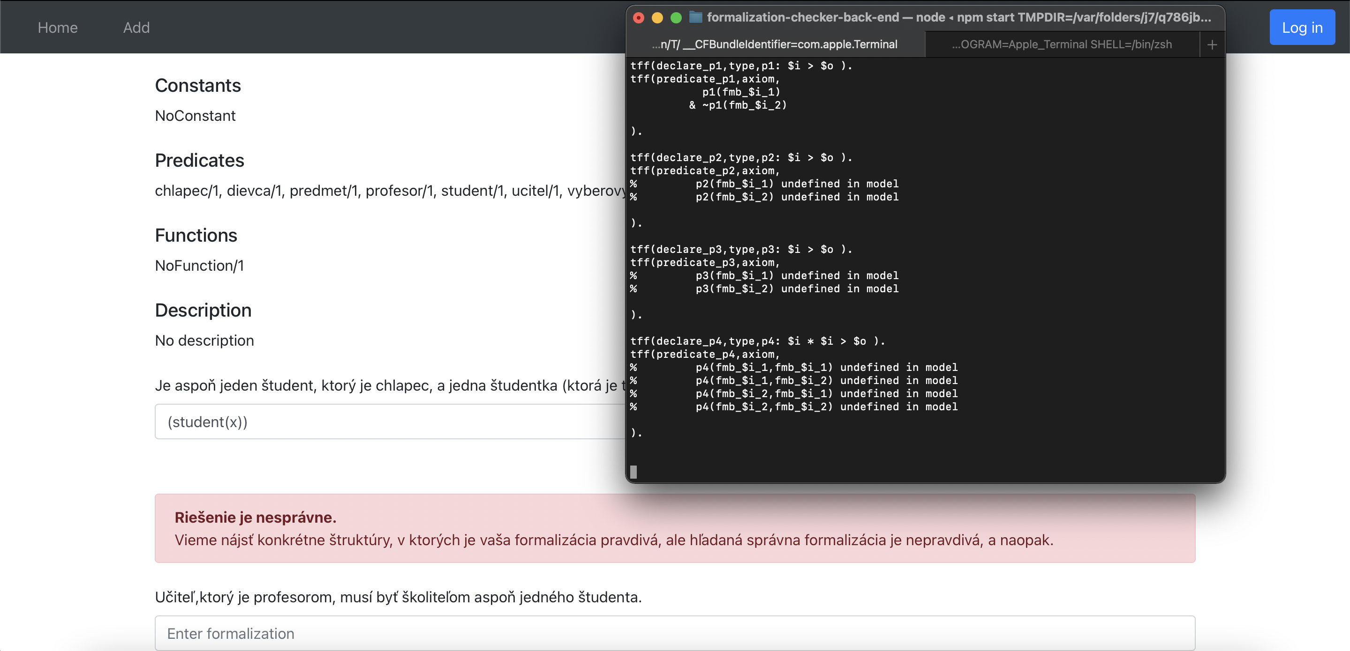Image resolution: width=1350 pixels, height=651 pixels.
Task: Click the Predicates heading
Action: coord(199,160)
